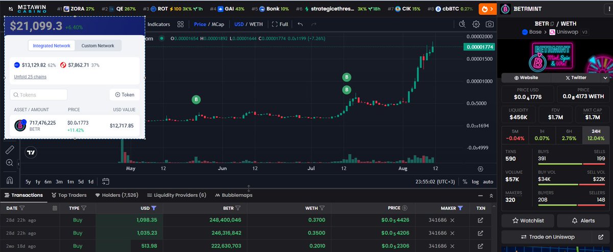Select the 1H stats tab
Screen dimensions: 613x252
[x=541, y=135]
